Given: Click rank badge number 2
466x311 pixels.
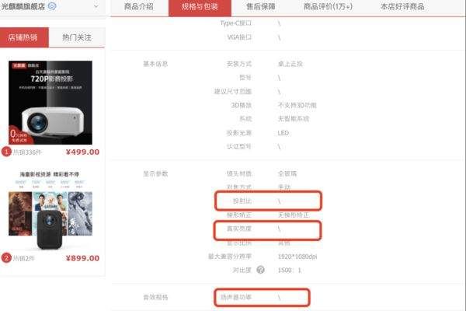Looking at the screenshot, I should [6, 258].
